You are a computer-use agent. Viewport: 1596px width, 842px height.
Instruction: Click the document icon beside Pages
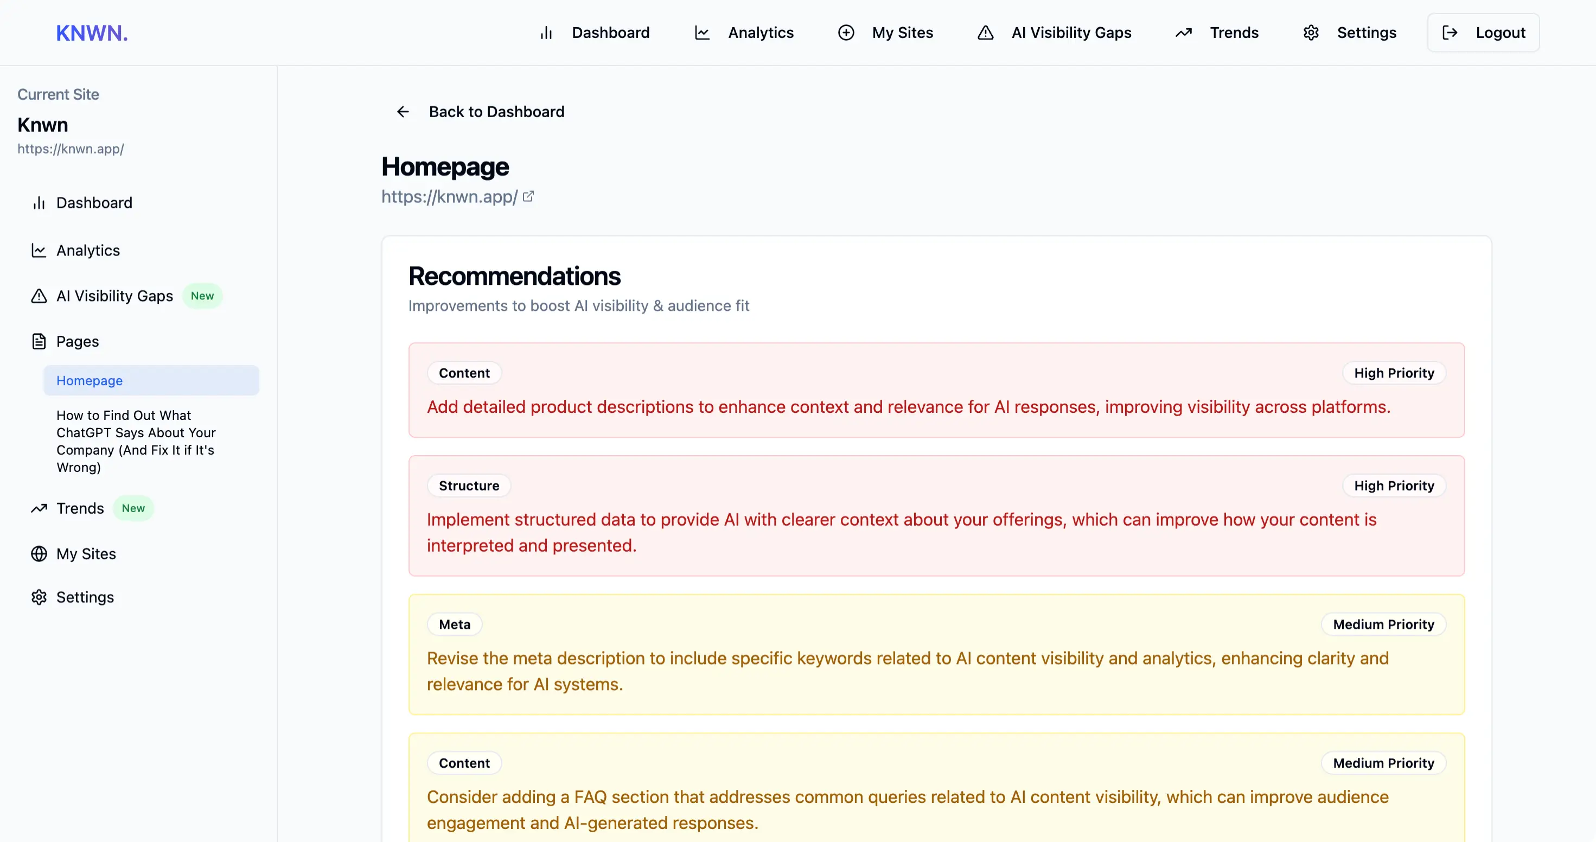pos(39,341)
